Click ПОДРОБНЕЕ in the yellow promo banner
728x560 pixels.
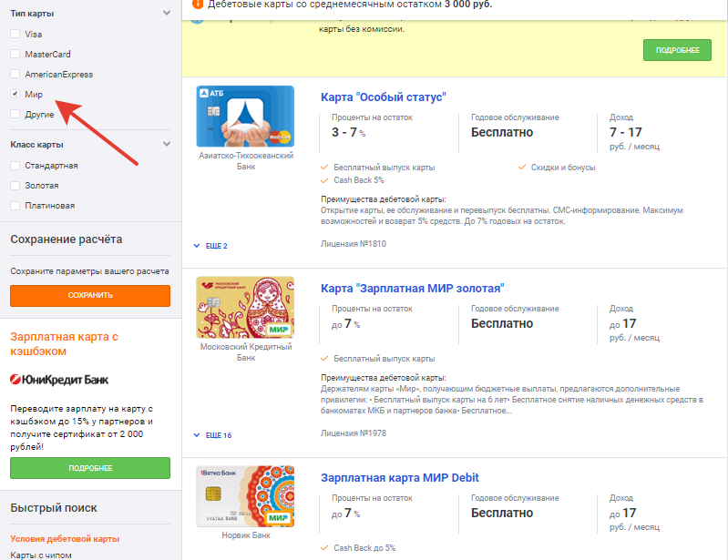click(x=677, y=50)
